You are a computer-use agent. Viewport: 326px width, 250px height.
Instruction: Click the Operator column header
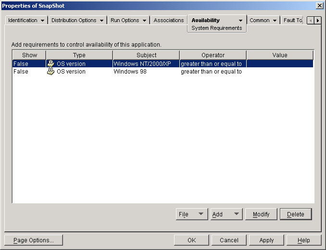[x=213, y=55]
